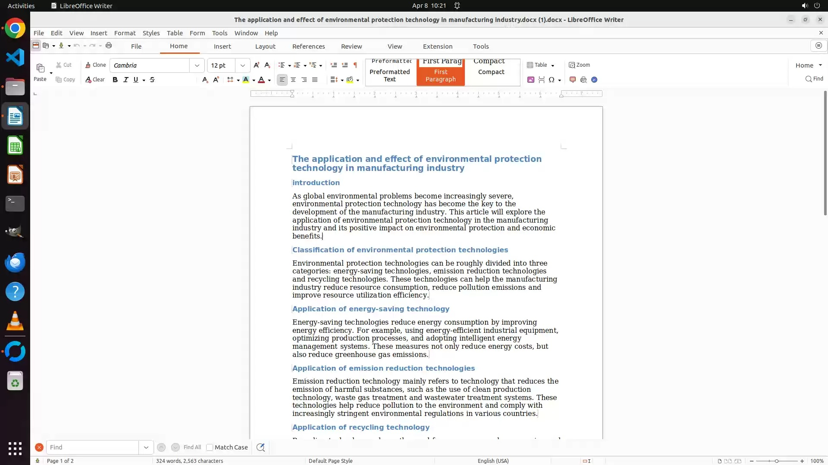Toggle bold formatting
Screen dimensions: 828x465
click(x=115, y=80)
